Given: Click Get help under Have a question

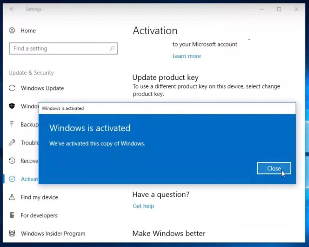Looking at the screenshot, I should click(143, 206).
